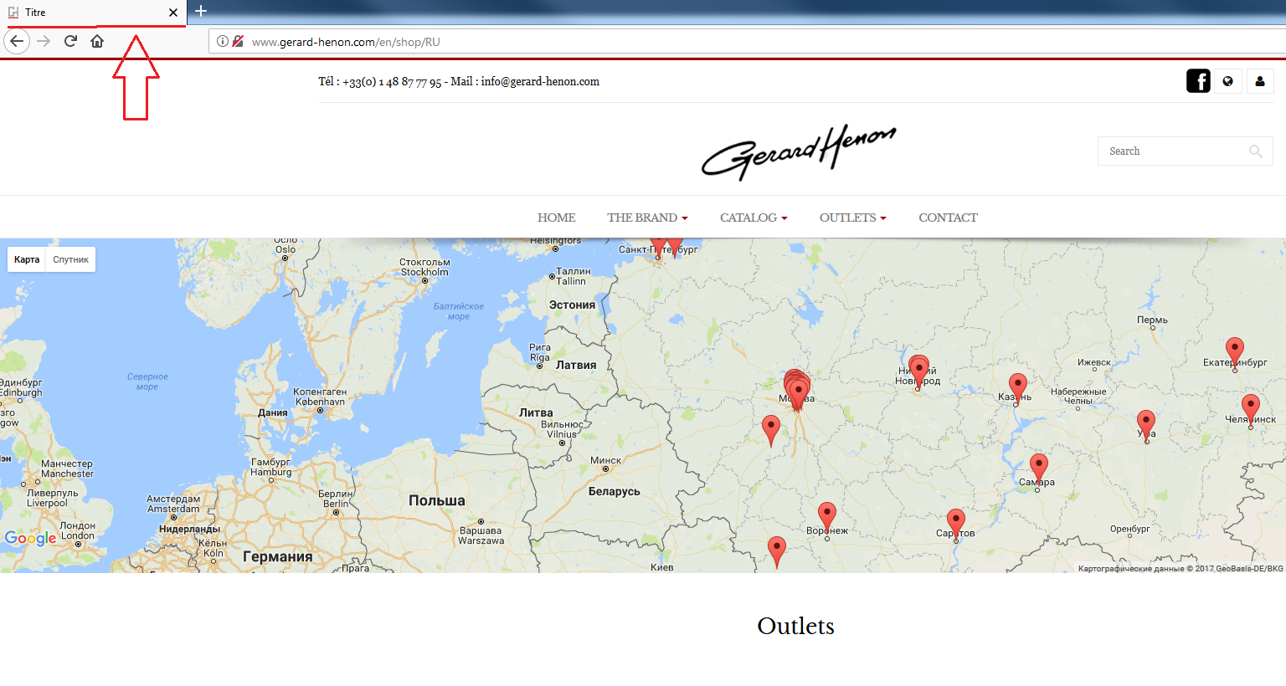
Task: Expand THE BRAND dropdown menu
Action: tap(647, 218)
